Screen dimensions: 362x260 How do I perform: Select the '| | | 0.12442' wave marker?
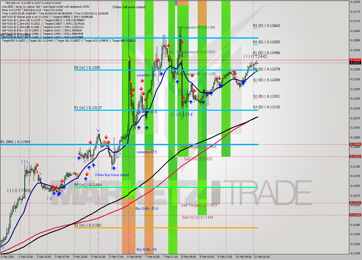pyautogui.click(x=256, y=57)
